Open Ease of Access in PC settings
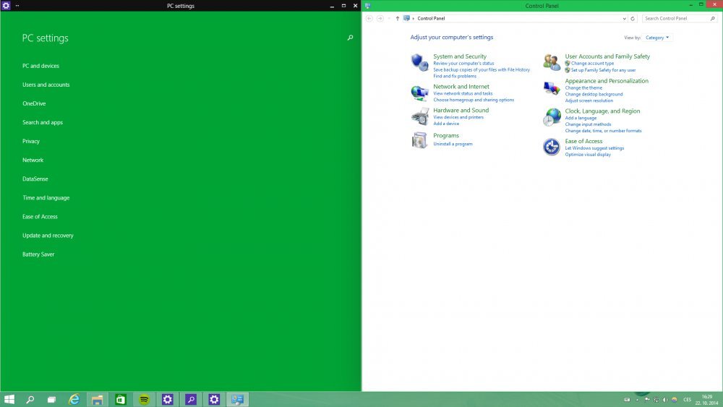The width and height of the screenshot is (723, 407). pyautogui.click(x=40, y=217)
